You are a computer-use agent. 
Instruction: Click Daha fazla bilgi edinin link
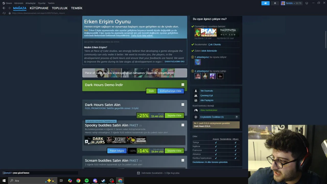pyautogui.click(x=142, y=36)
